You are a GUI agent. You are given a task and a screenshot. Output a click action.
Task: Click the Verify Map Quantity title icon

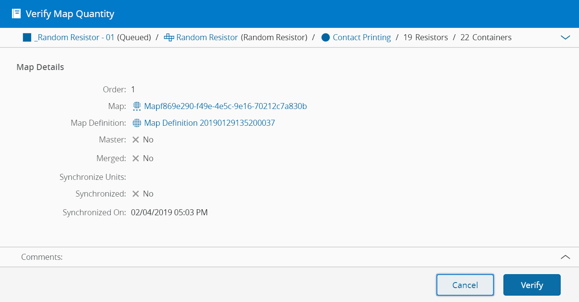[x=16, y=14]
